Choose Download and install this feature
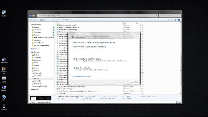 click(88, 59)
